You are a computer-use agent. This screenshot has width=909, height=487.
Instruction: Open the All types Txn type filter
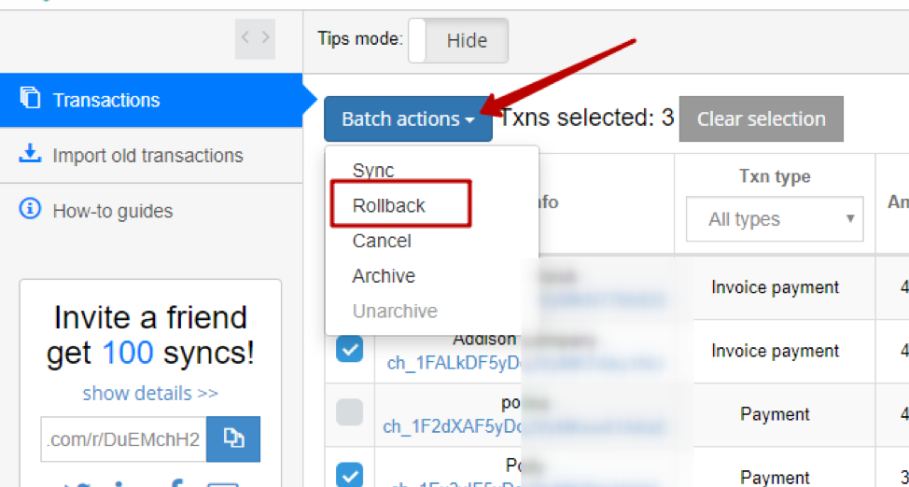click(x=775, y=219)
